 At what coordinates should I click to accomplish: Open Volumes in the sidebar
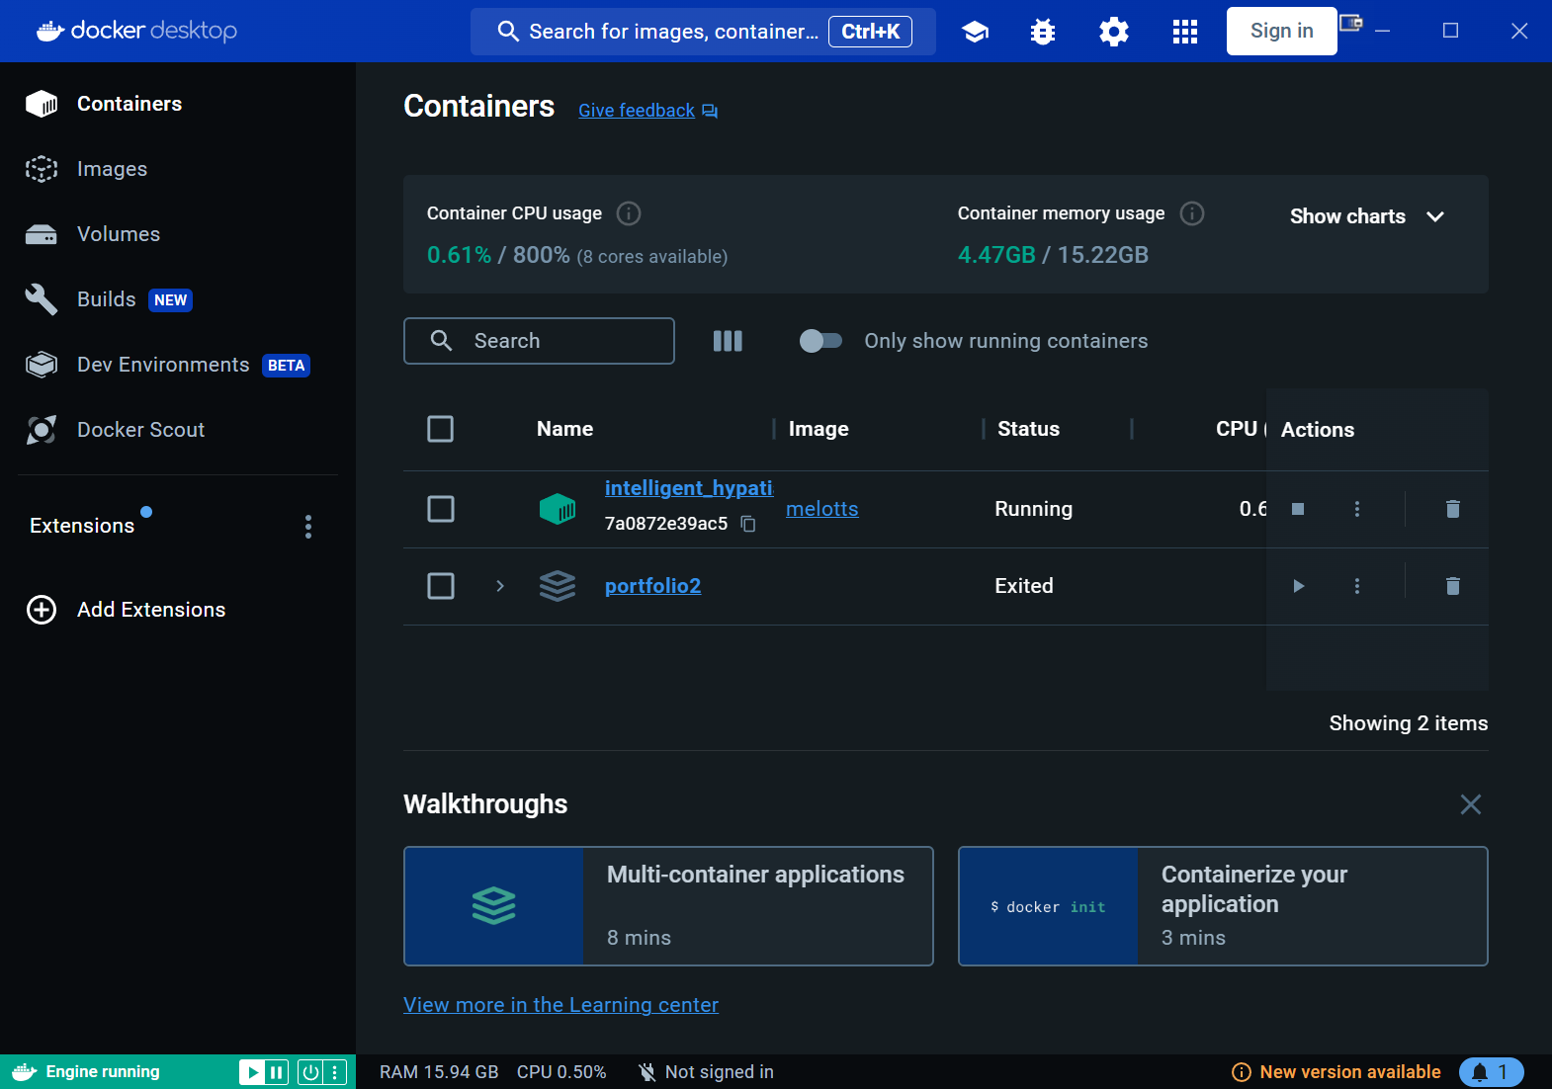click(118, 234)
